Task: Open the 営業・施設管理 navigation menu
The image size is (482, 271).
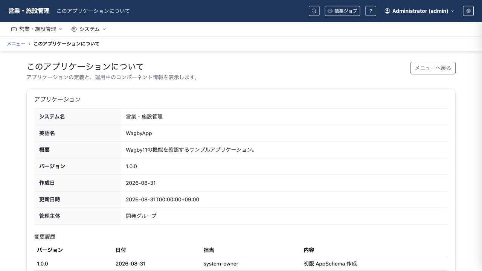Action: pos(37,29)
